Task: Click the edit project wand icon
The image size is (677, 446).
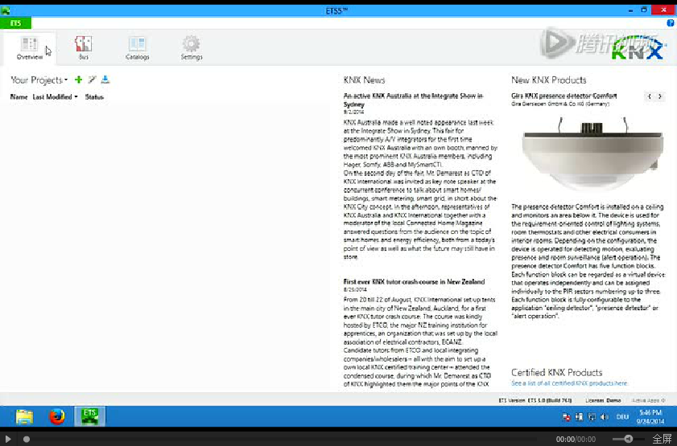Action: pyautogui.click(x=92, y=80)
